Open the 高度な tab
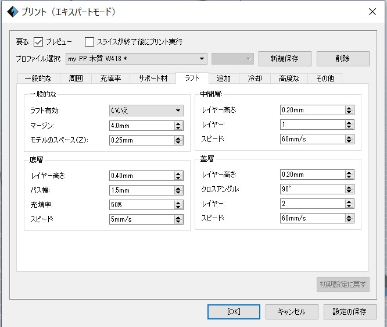This screenshot has height=327, width=387. [x=289, y=79]
